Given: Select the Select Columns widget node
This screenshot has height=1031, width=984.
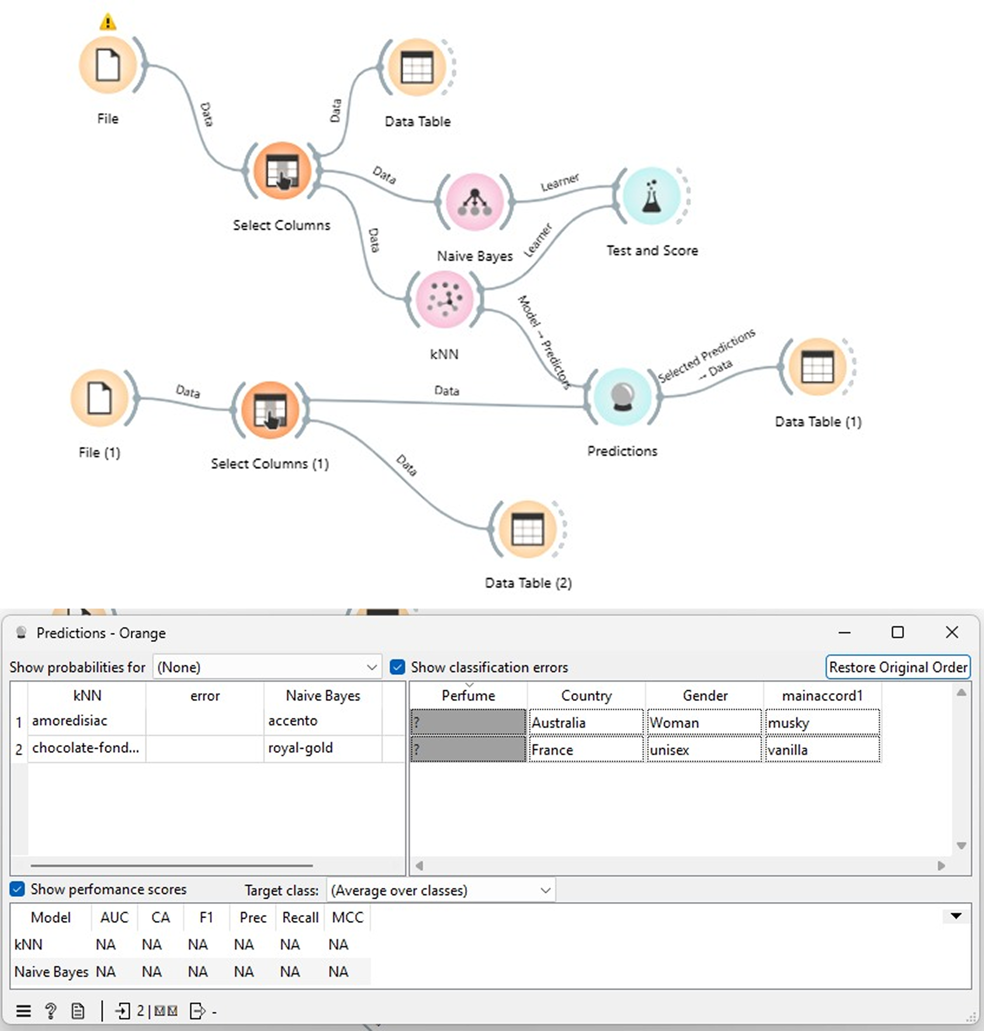Looking at the screenshot, I should tap(282, 171).
